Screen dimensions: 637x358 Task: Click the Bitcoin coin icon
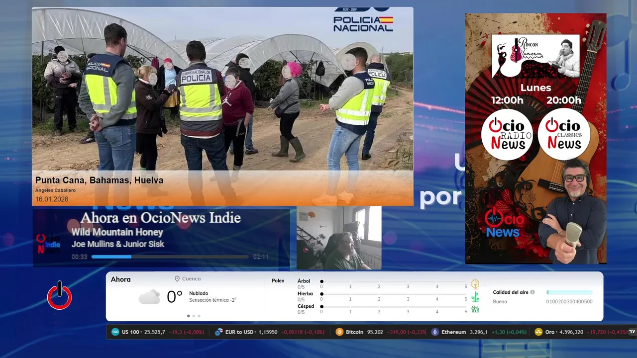339,332
